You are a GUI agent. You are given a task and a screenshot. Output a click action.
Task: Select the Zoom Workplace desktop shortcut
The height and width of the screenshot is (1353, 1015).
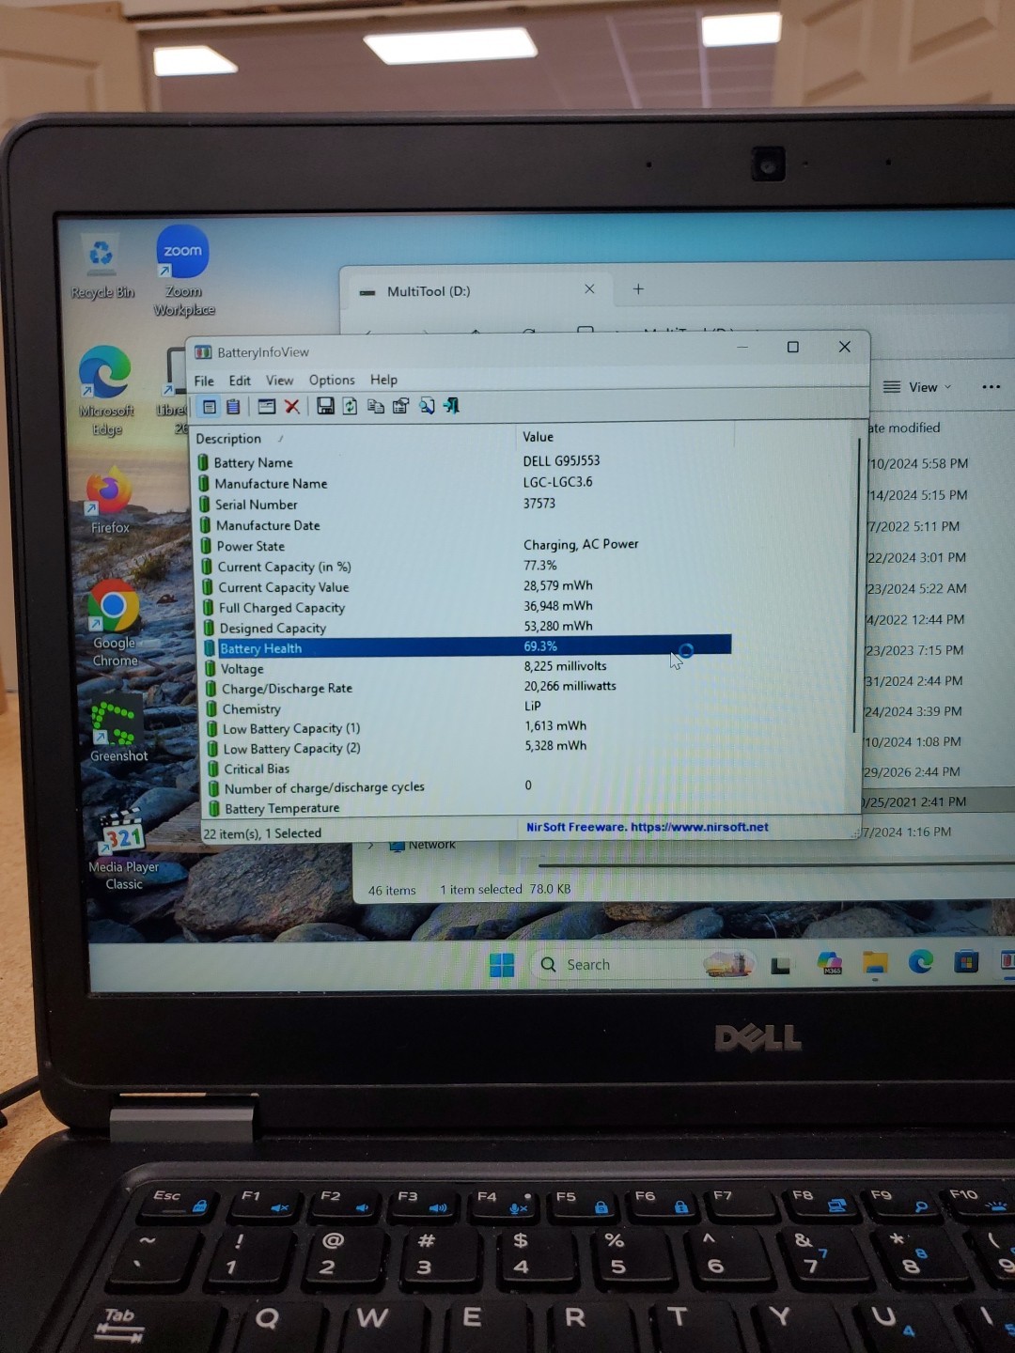click(183, 272)
